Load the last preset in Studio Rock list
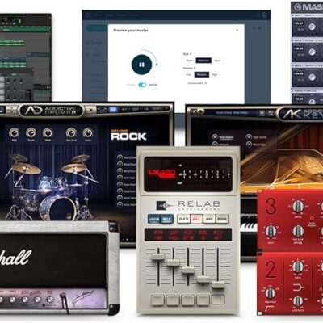 point(120,204)
